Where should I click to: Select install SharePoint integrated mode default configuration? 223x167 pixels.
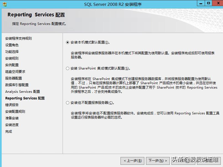67,68
